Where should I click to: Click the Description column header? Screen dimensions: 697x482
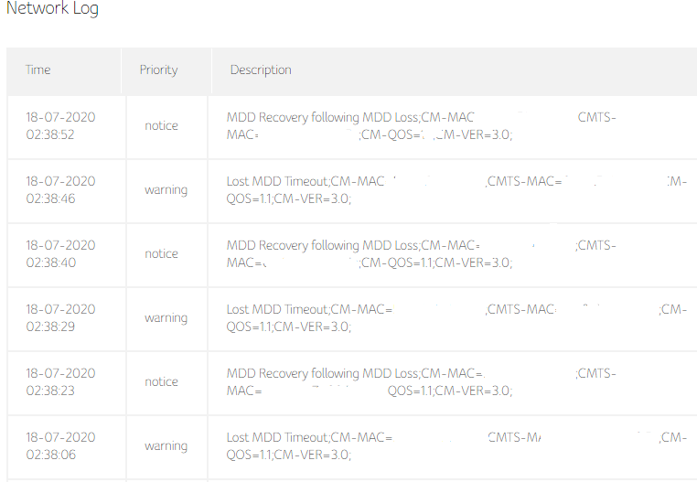click(x=261, y=70)
